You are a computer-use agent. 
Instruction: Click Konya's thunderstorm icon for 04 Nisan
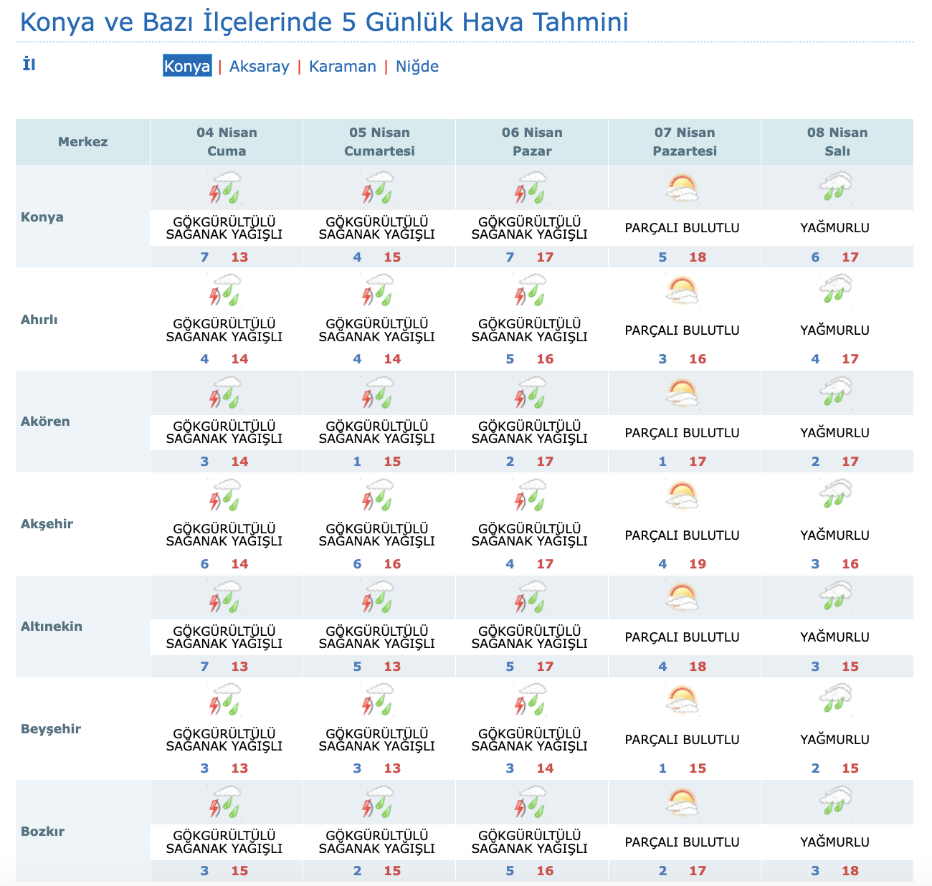(226, 188)
